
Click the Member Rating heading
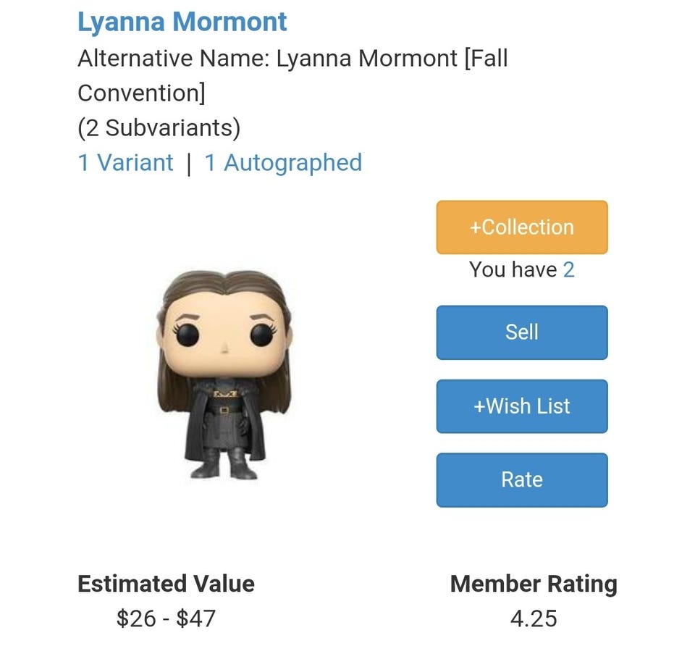click(x=534, y=584)
